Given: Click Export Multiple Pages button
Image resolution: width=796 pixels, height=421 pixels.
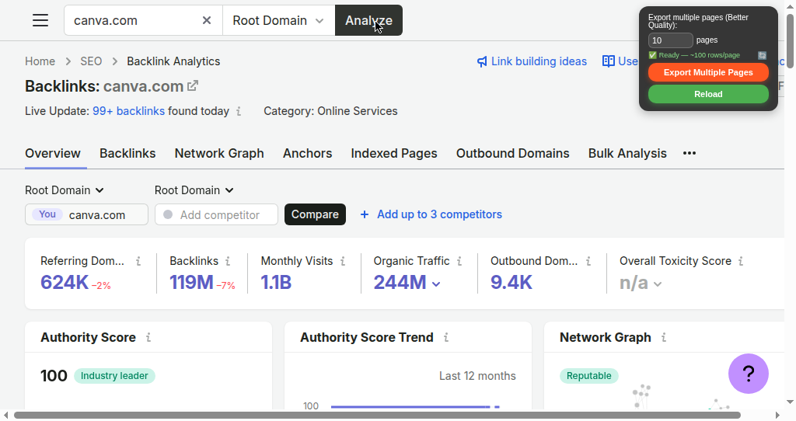Looking at the screenshot, I should 708,72.
